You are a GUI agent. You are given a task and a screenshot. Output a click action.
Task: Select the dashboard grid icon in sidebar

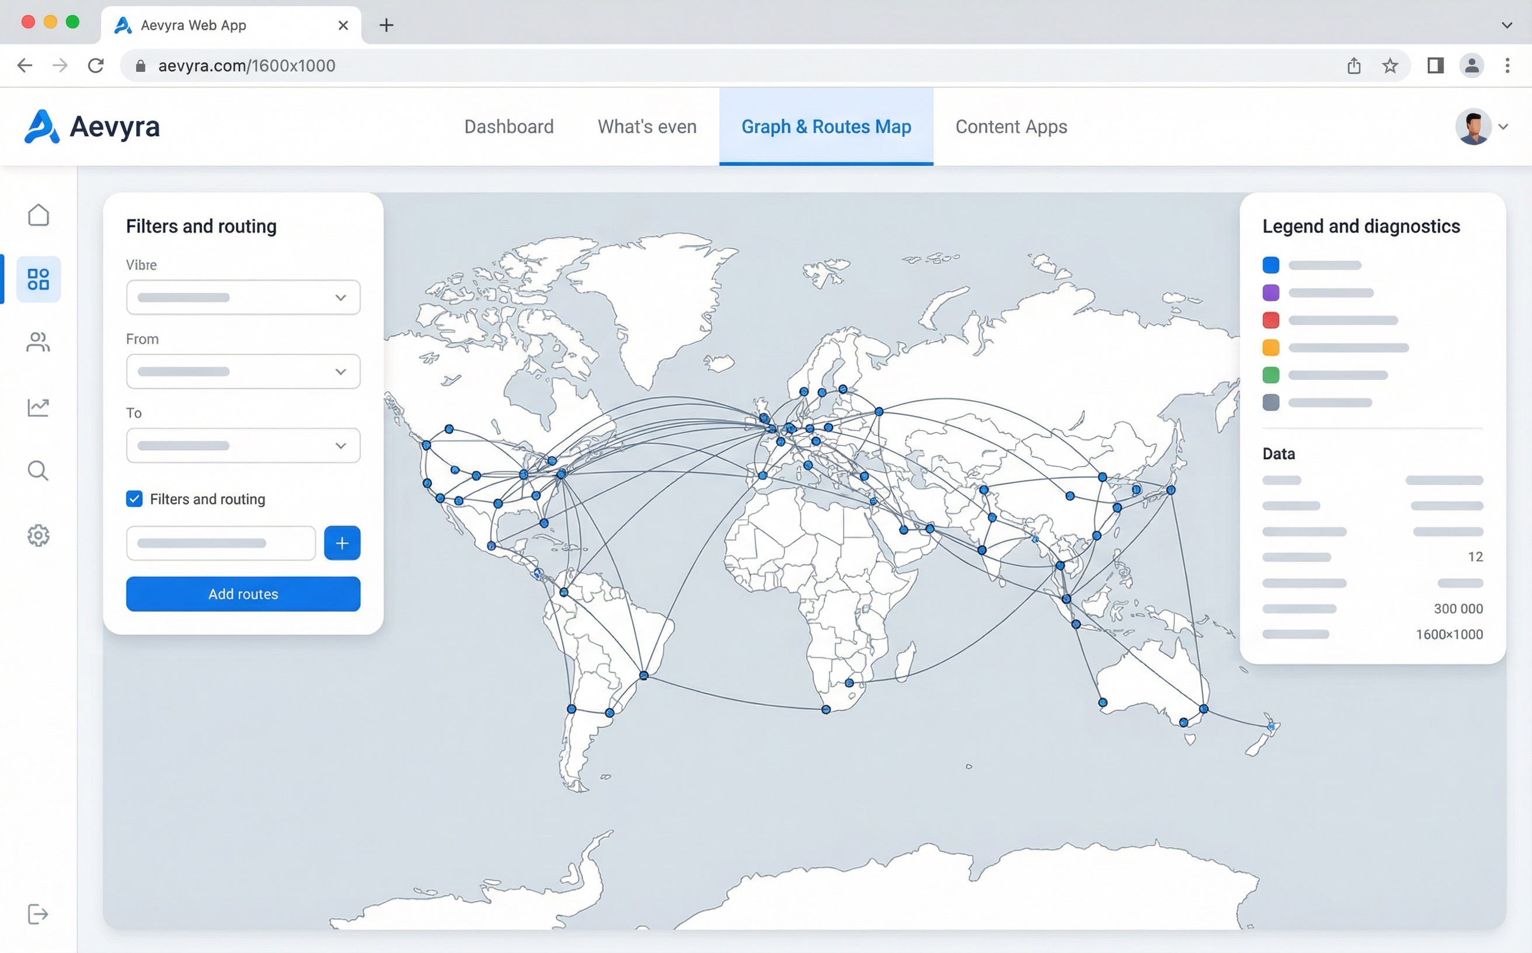39,279
